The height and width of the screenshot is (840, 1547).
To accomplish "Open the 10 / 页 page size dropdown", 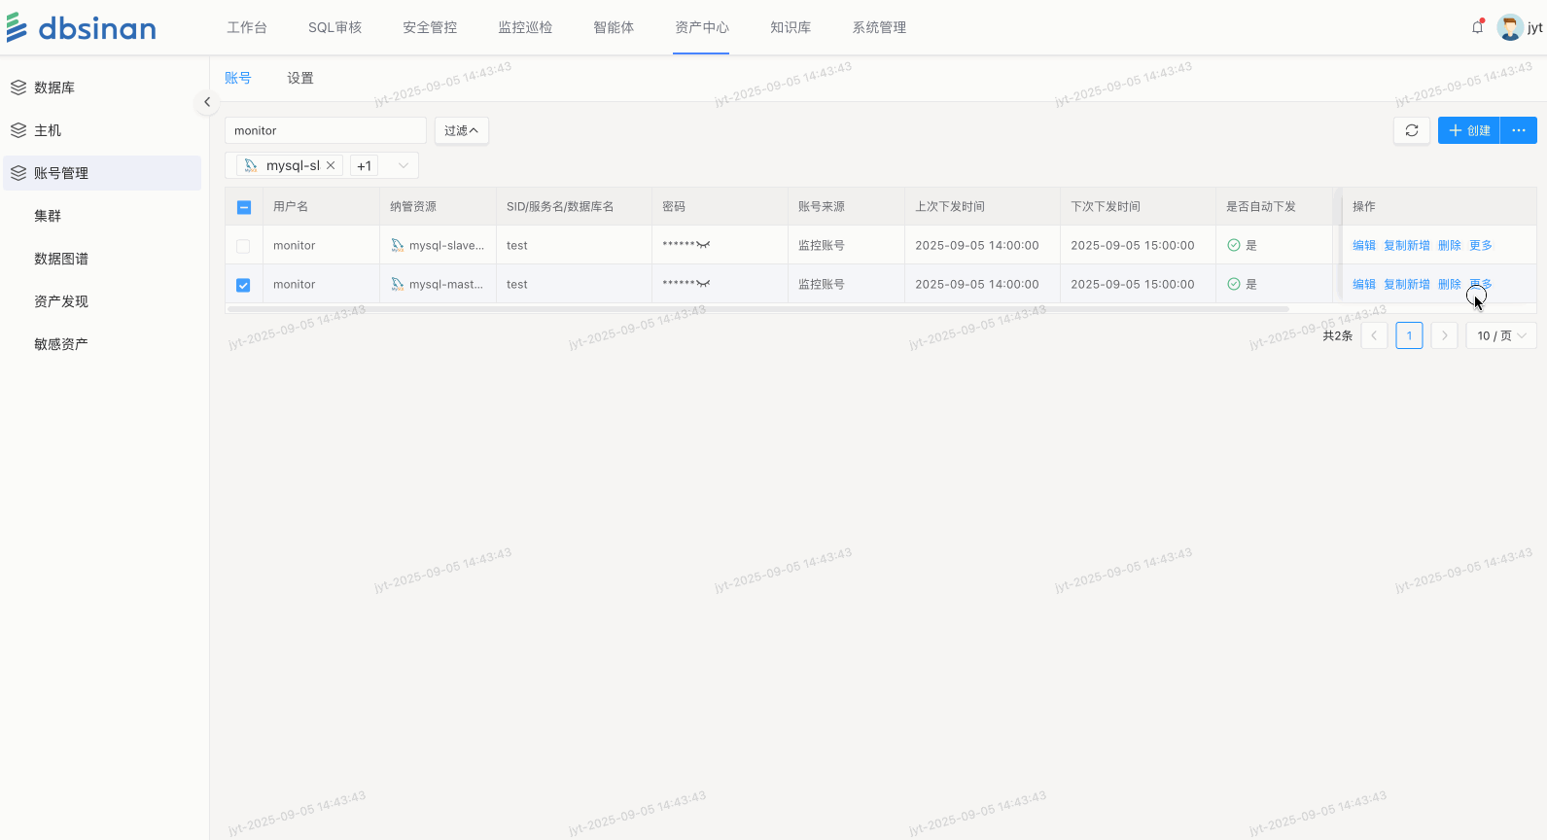I will (1501, 335).
